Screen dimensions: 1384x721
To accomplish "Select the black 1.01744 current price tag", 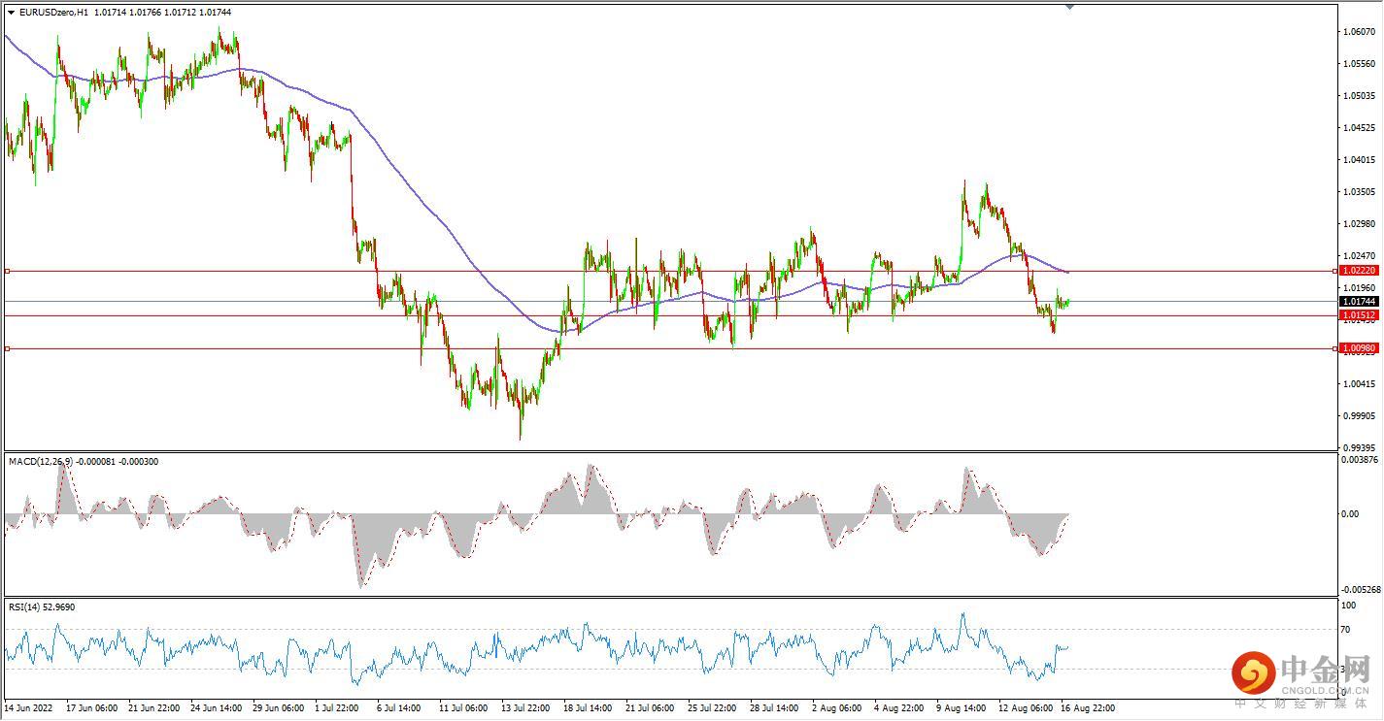I will click(x=1358, y=302).
